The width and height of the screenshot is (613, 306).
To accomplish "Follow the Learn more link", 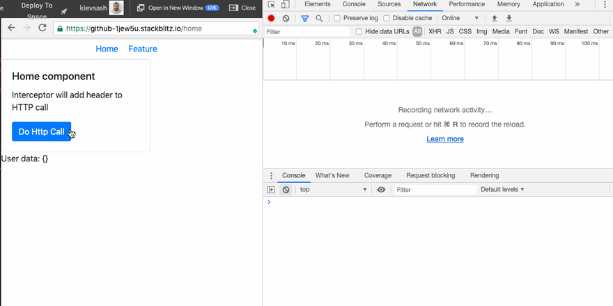I will [445, 139].
